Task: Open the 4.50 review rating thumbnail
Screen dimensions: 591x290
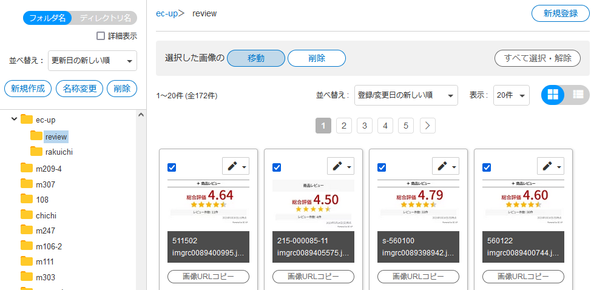Action: pyautogui.click(x=313, y=204)
